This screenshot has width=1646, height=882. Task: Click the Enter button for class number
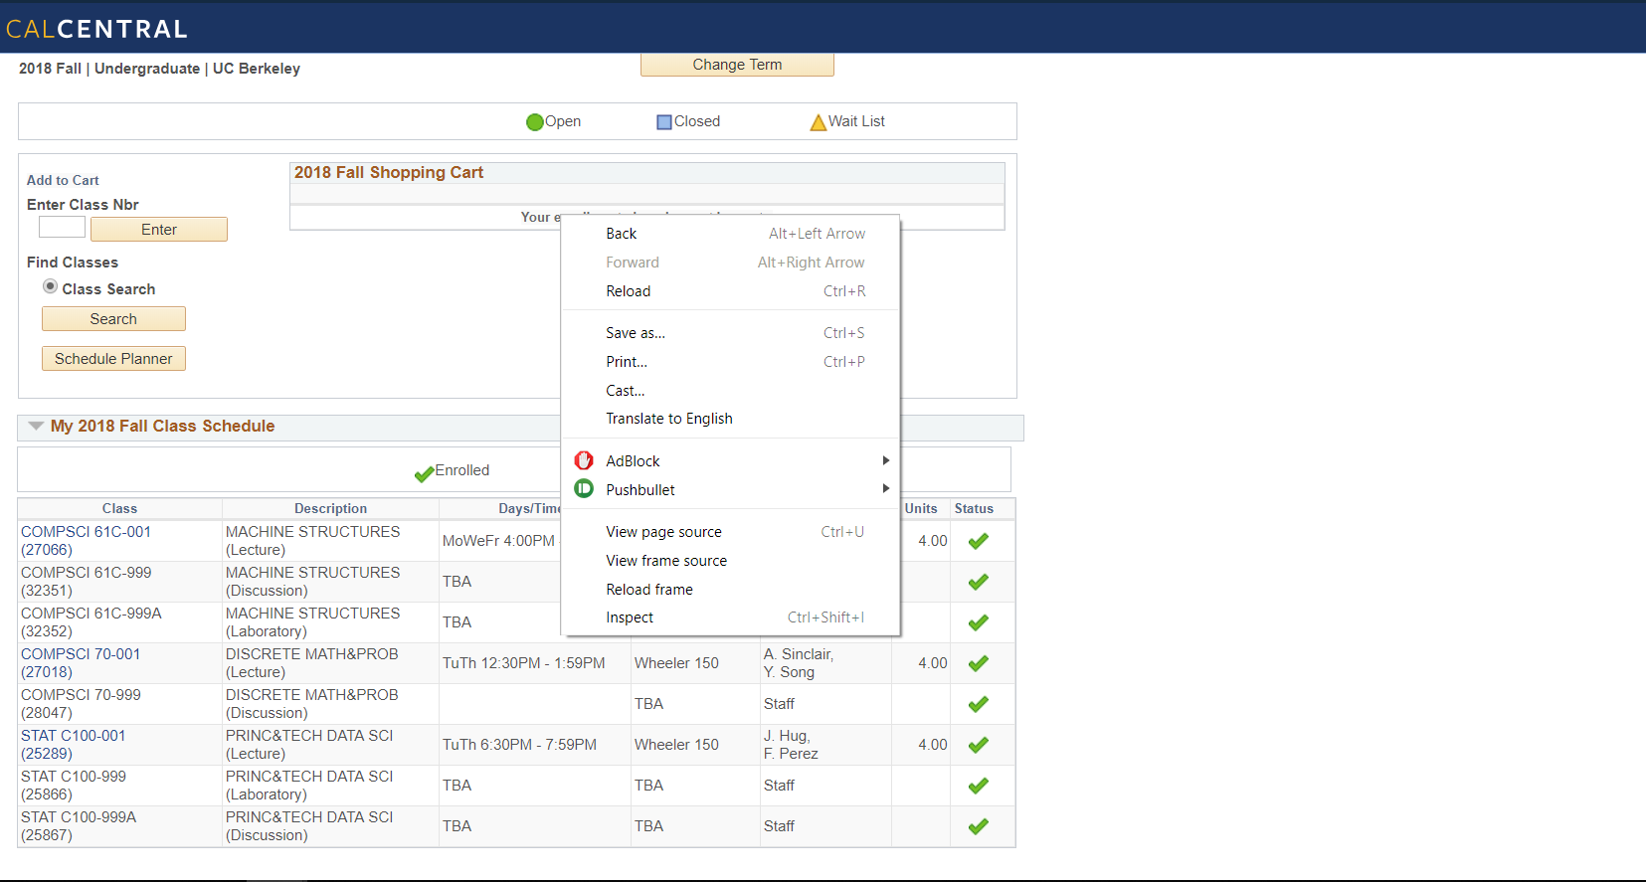click(x=159, y=230)
